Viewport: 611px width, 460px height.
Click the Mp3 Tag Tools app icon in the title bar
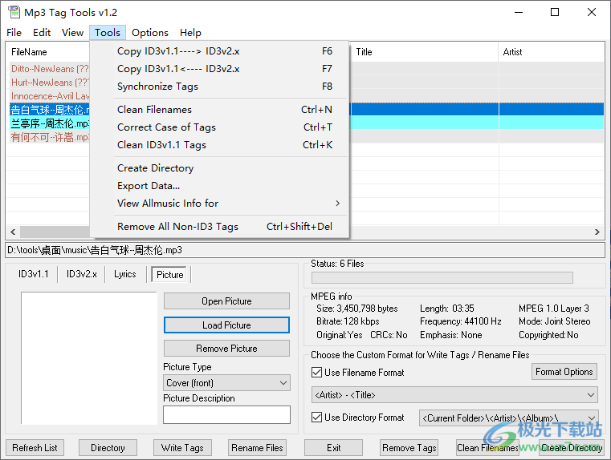coord(14,12)
